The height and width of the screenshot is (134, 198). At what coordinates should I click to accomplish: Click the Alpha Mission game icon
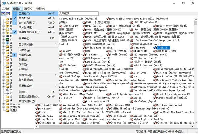(37, 123)
